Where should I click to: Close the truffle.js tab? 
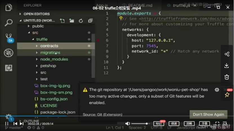(x=195, y=6)
